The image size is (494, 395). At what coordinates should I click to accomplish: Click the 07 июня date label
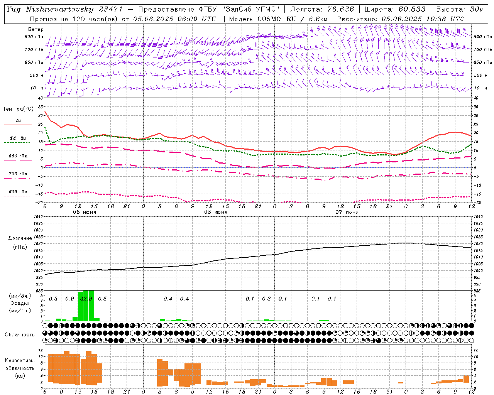[347, 212]
